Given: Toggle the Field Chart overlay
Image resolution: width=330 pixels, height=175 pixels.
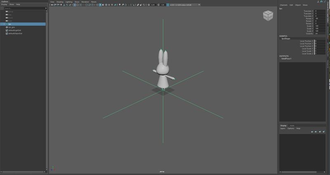Looking at the screenshot, I should tap(87, 5).
